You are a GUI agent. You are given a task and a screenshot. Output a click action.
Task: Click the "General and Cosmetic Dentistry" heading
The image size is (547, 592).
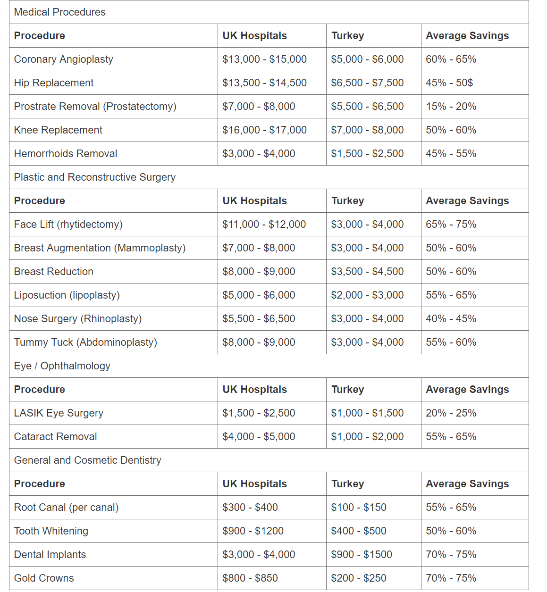(x=88, y=460)
